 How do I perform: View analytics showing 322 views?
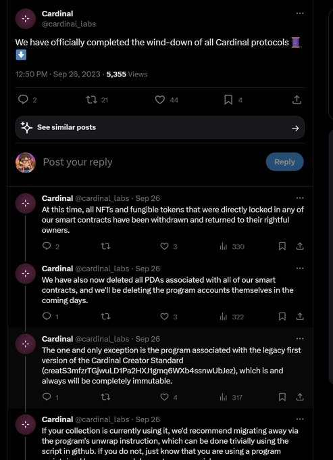(x=232, y=317)
